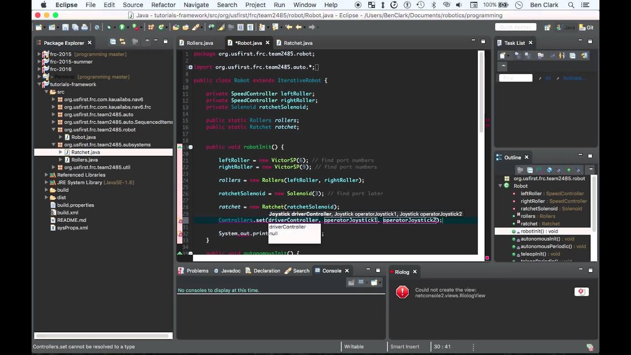Viewport: 631px width, 355px height.
Task: Toggle Mark Occurrences in main toolbar
Action: [x=221, y=27]
